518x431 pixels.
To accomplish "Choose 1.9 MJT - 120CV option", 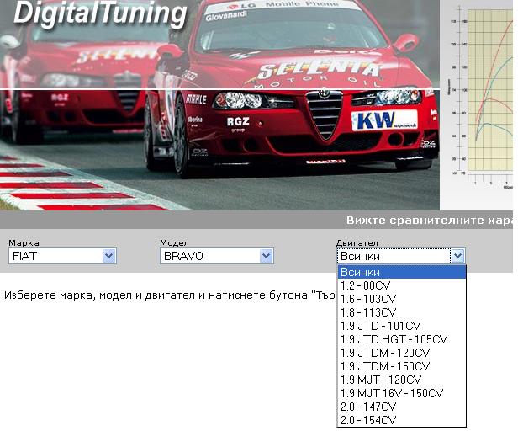I will pos(400,380).
